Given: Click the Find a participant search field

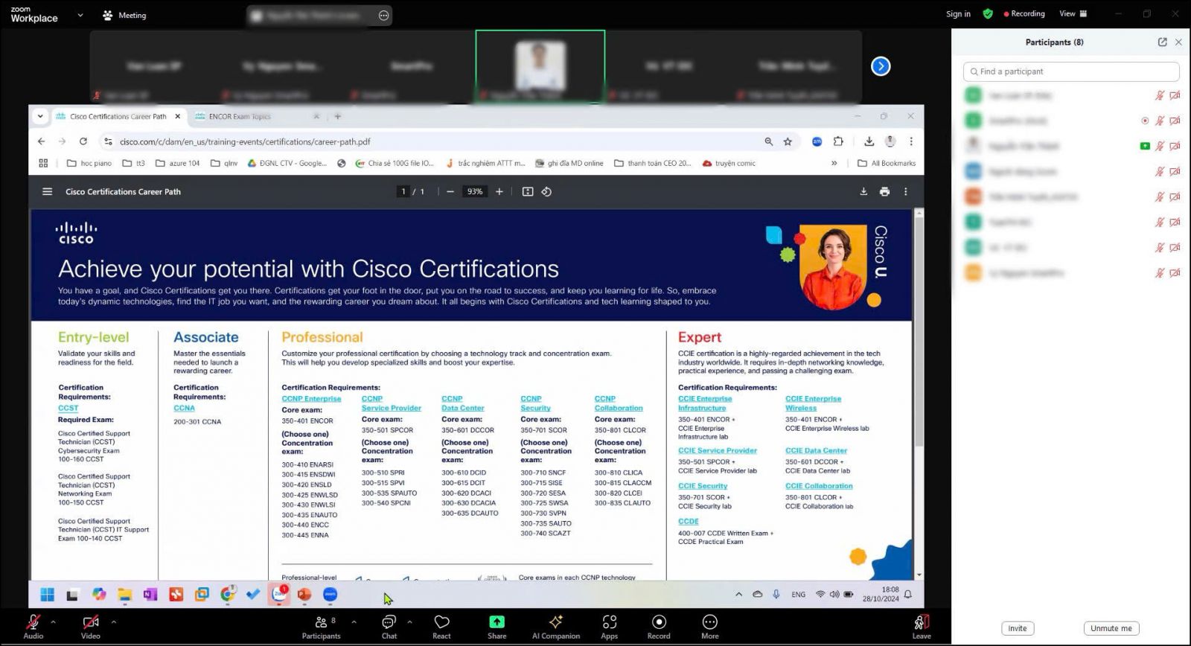Looking at the screenshot, I should point(1071,71).
